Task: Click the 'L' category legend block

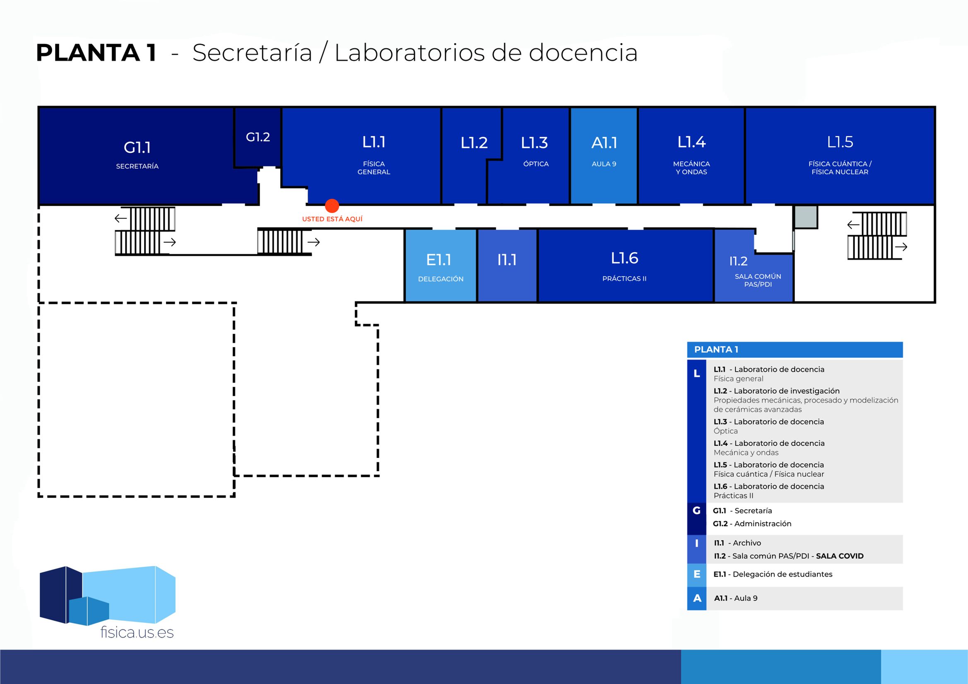Action: [x=696, y=430]
